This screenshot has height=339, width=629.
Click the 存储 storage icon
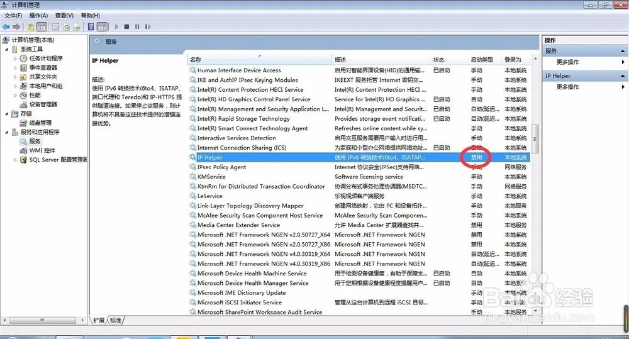pyautogui.click(x=15, y=114)
